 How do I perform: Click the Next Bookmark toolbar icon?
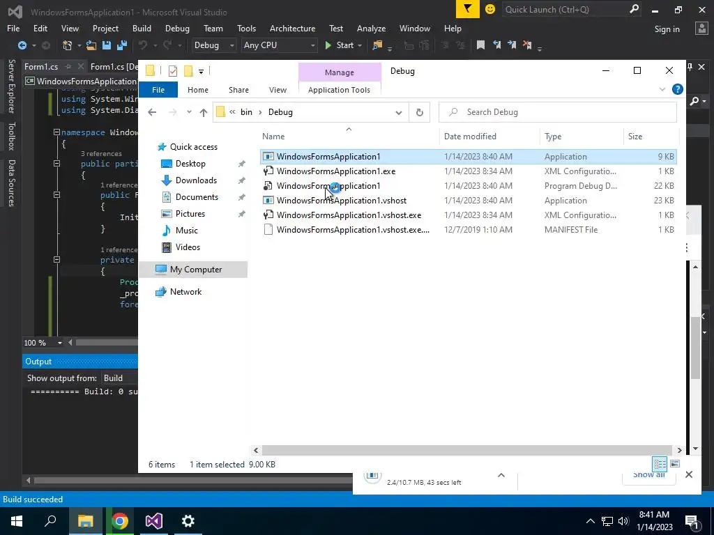512,45
